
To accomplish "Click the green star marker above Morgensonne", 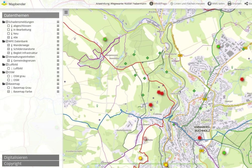I will (105, 39).
